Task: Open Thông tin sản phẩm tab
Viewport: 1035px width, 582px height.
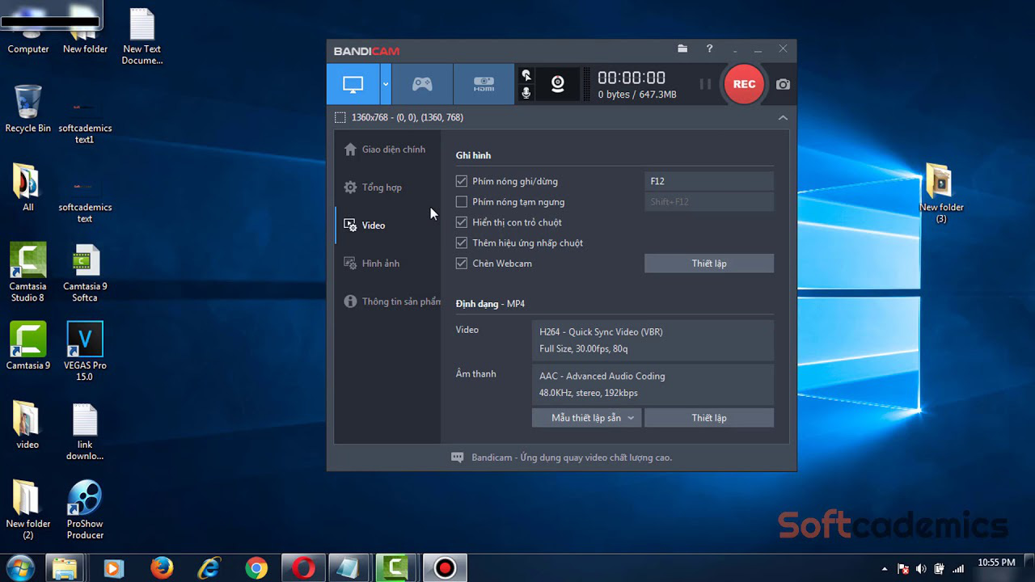Action: (388, 302)
